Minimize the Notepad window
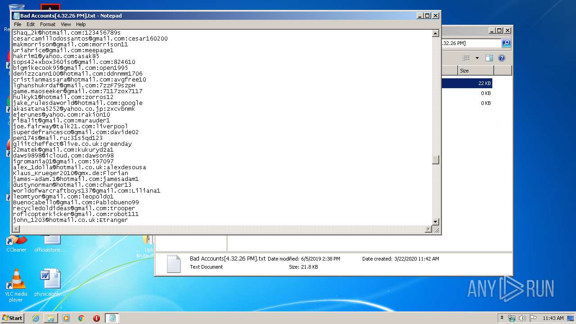Screen dimensions: 576x324 coord(420,16)
